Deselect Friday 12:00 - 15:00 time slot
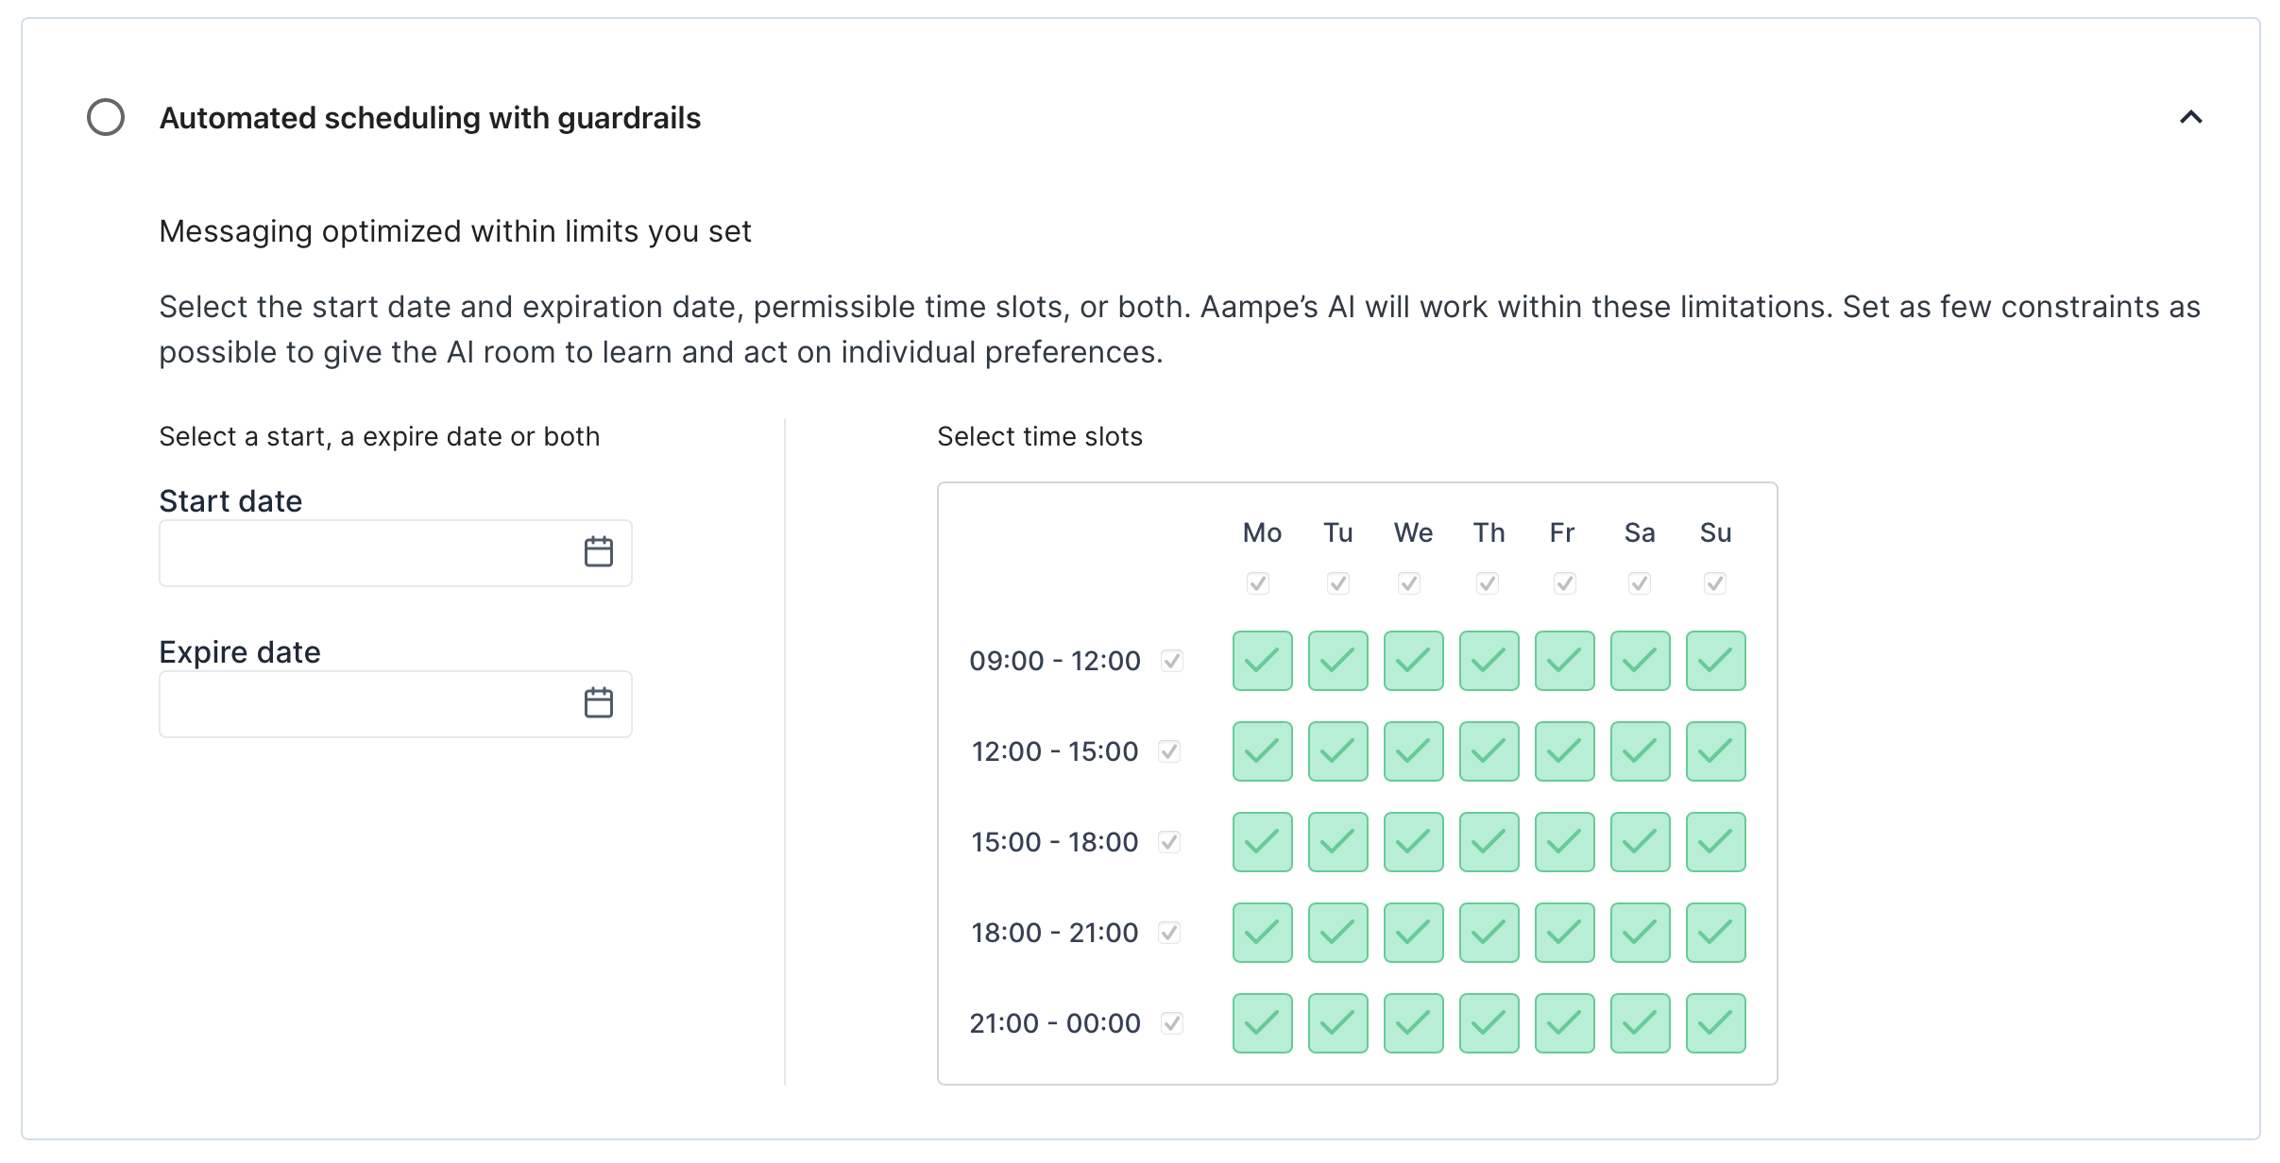This screenshot has height=1163, width=2280. (x=1565, y=751)
